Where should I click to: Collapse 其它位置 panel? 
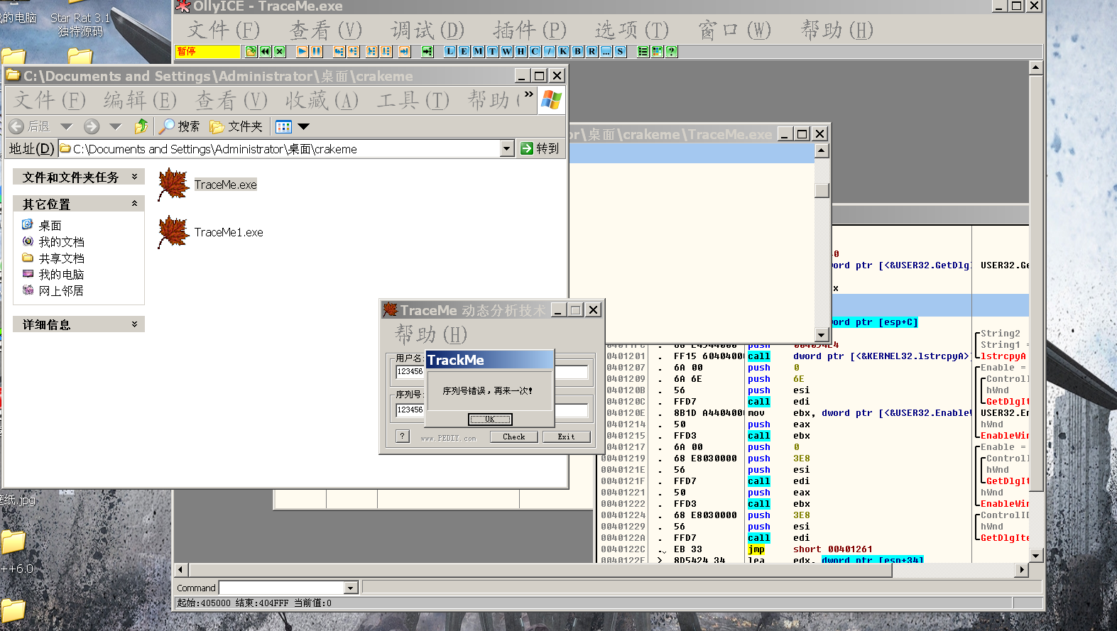tap(134, 204)
